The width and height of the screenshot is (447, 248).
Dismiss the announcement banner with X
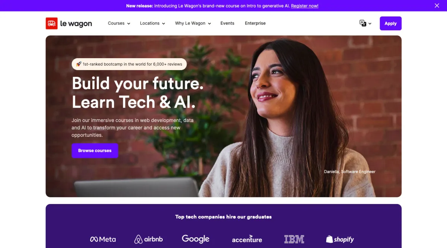click(x=437, y=6)
